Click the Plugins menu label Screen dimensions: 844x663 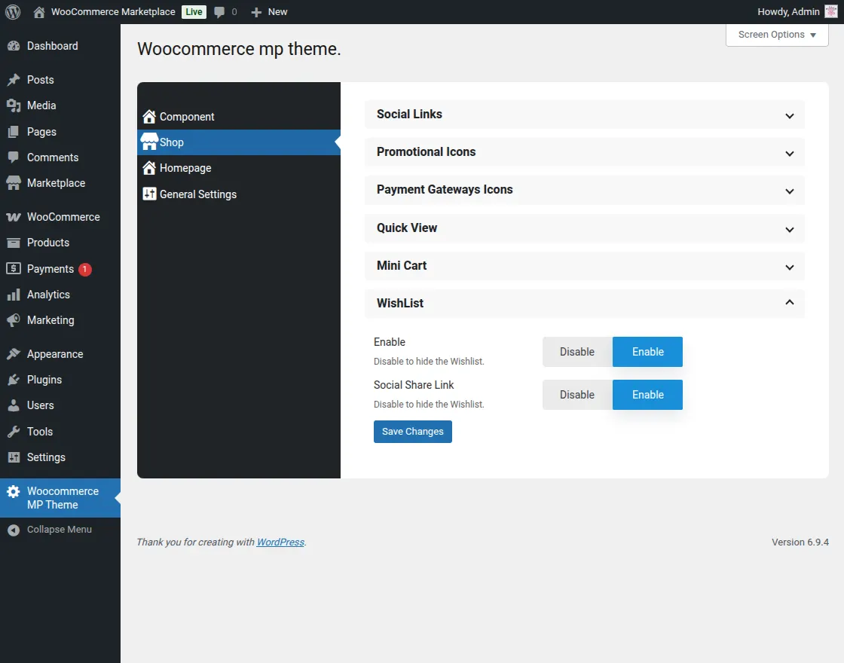coord(44,380)
